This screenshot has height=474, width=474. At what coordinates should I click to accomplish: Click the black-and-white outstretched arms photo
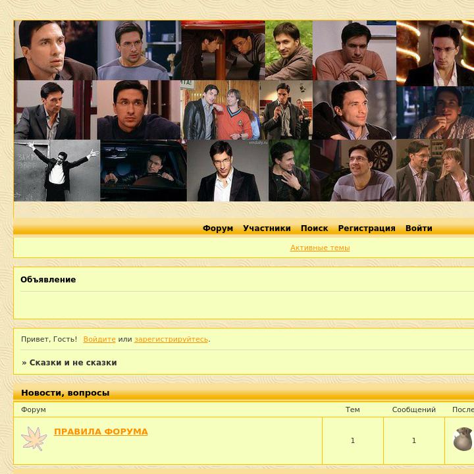pos(57,171)
